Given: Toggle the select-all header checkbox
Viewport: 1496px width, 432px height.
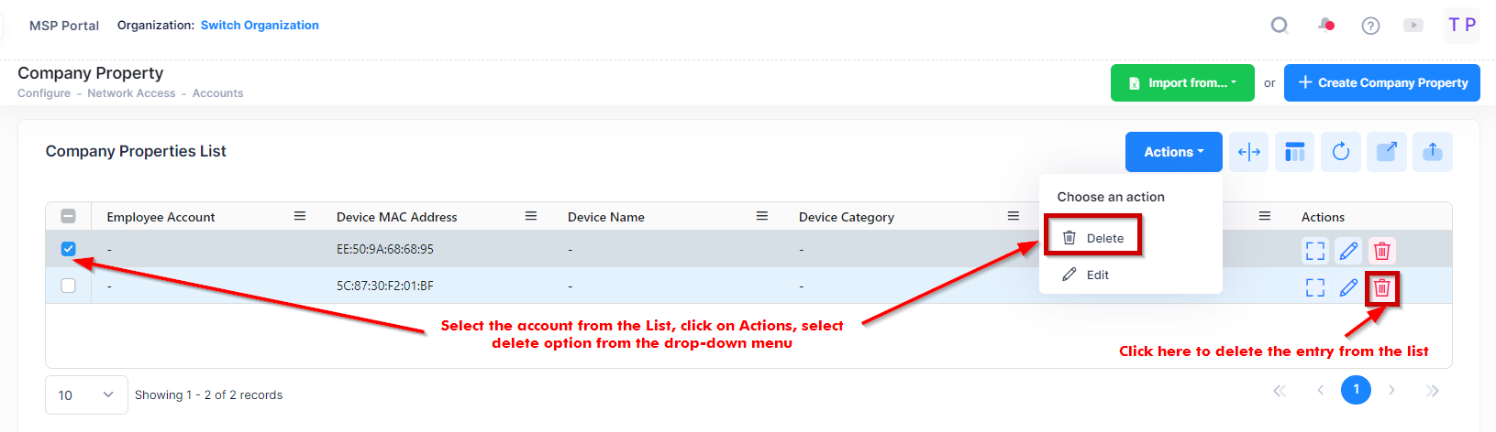Looking at the screenshot, I should pyautogui.click(x=68, y=217).
